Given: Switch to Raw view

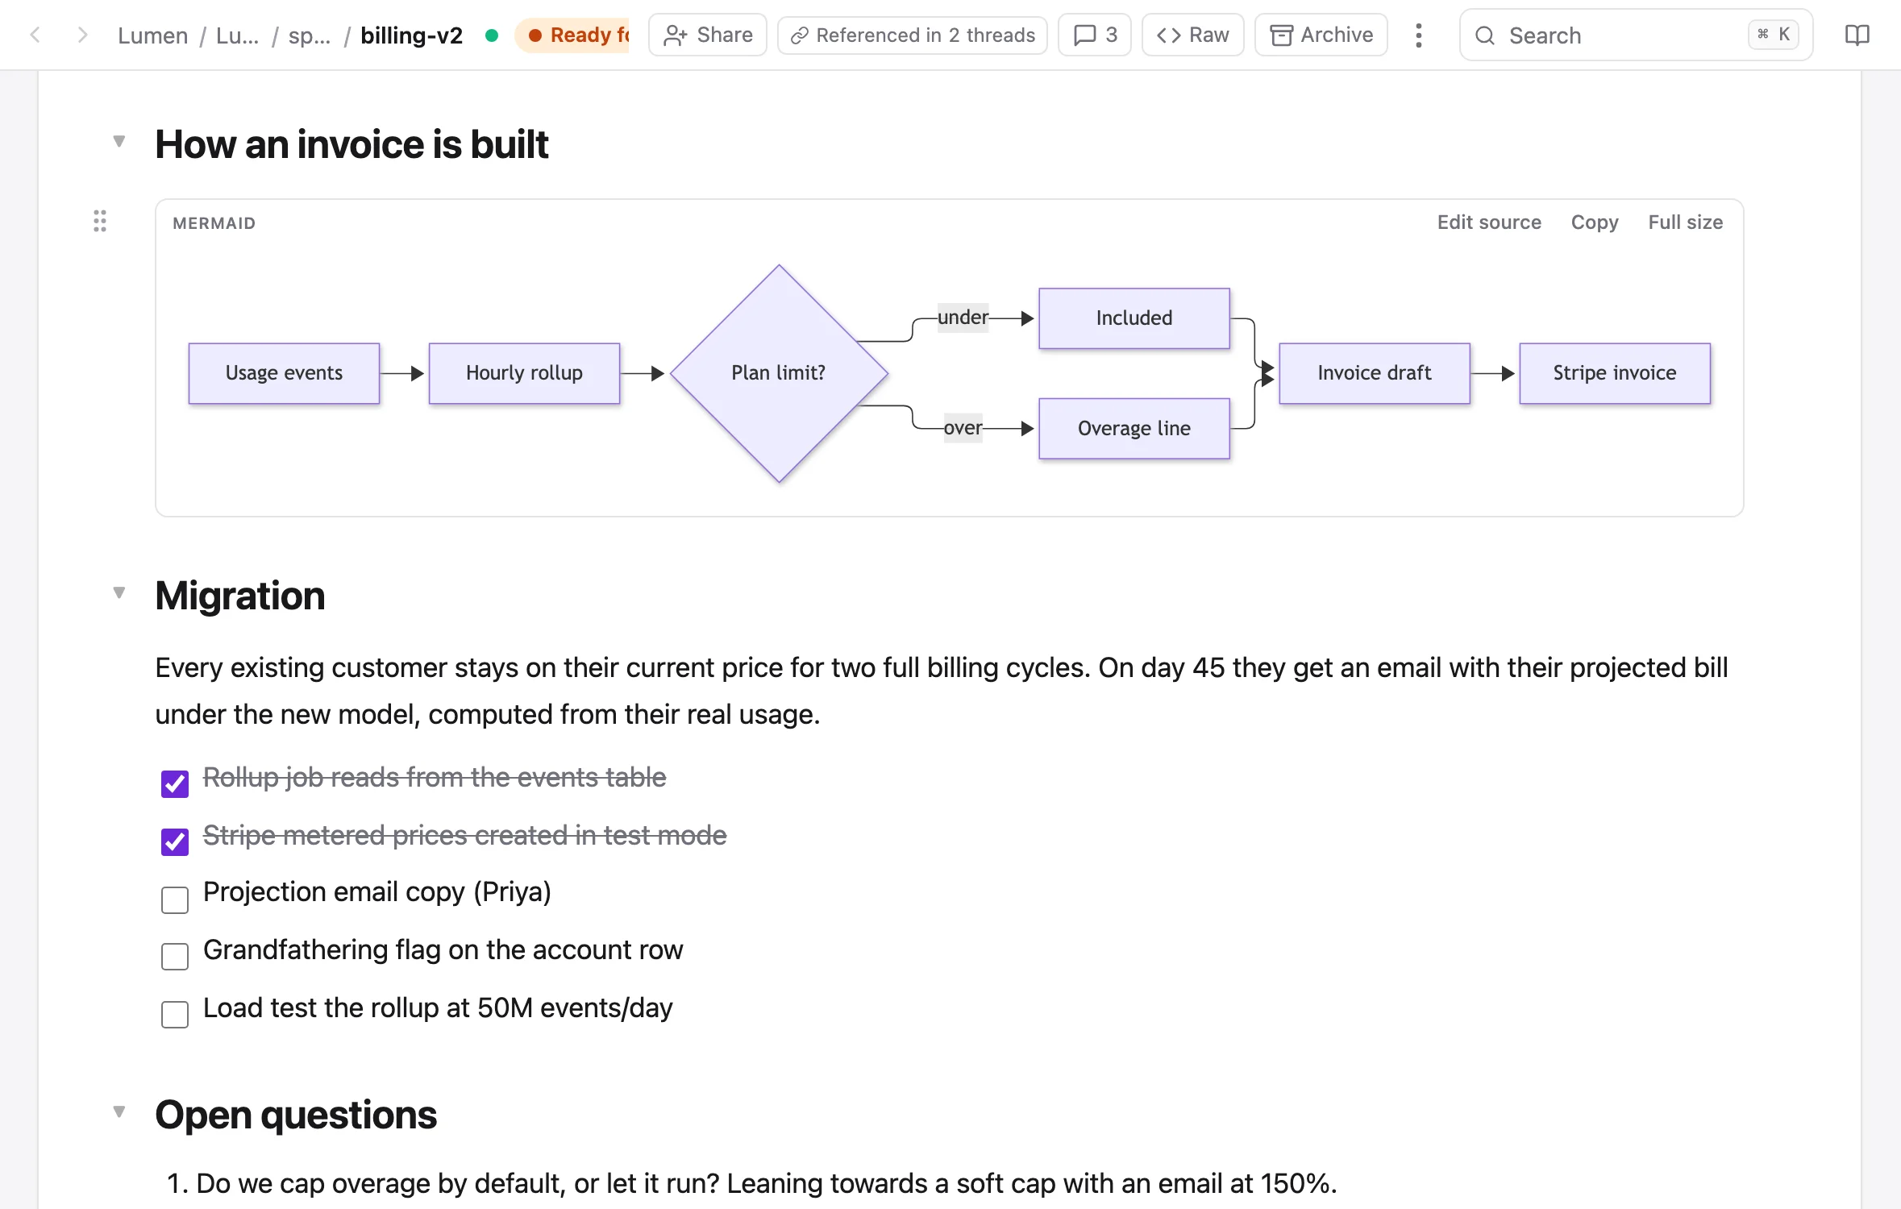Looking at the screenshot, I should tap(1193, 35).
